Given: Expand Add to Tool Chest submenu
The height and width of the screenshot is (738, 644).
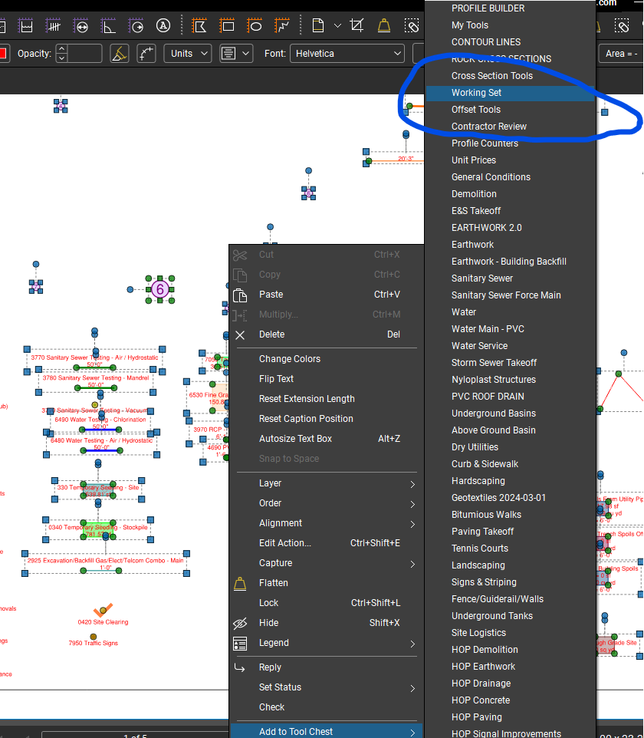Looking at the screenshot, I should point(327,731).
